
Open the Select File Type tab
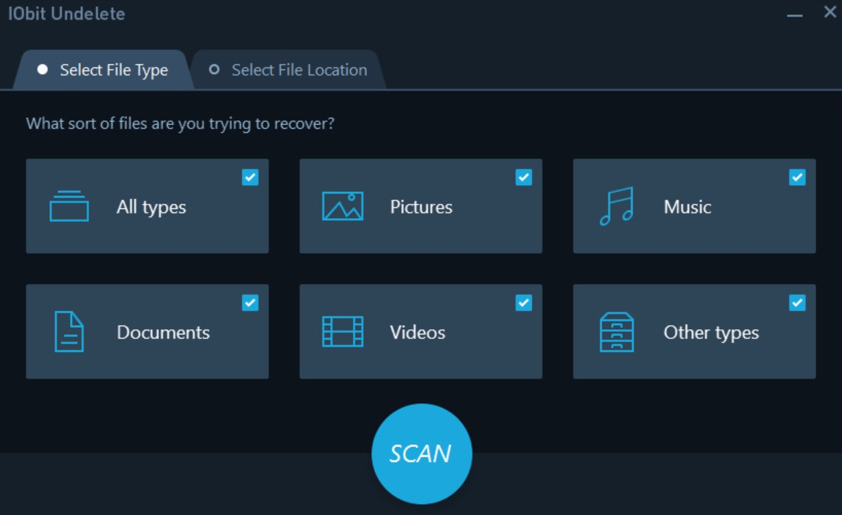(x=104, y=70)
